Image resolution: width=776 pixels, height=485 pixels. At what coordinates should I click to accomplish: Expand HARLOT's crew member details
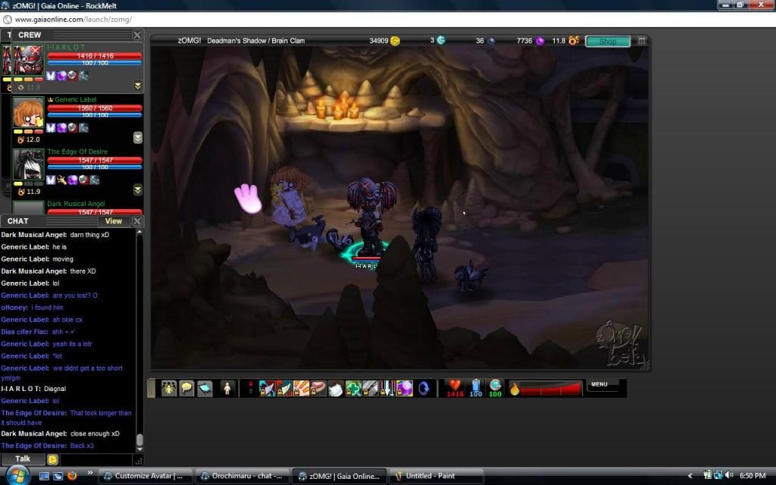[x=138, y=86]
